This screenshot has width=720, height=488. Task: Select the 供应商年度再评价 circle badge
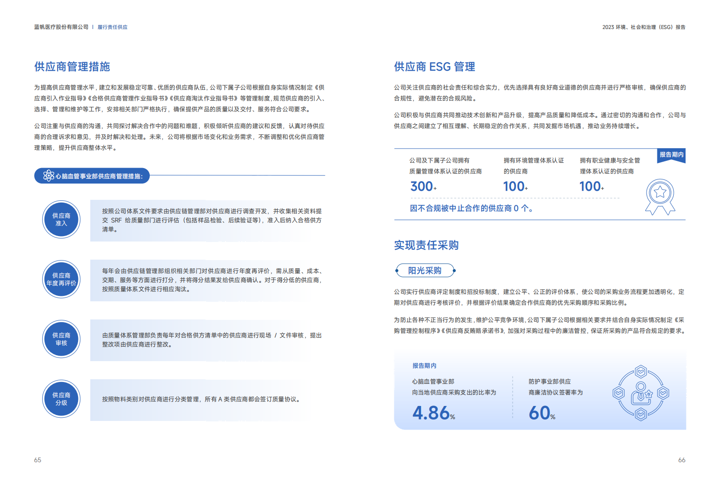(x=61, y=280)
